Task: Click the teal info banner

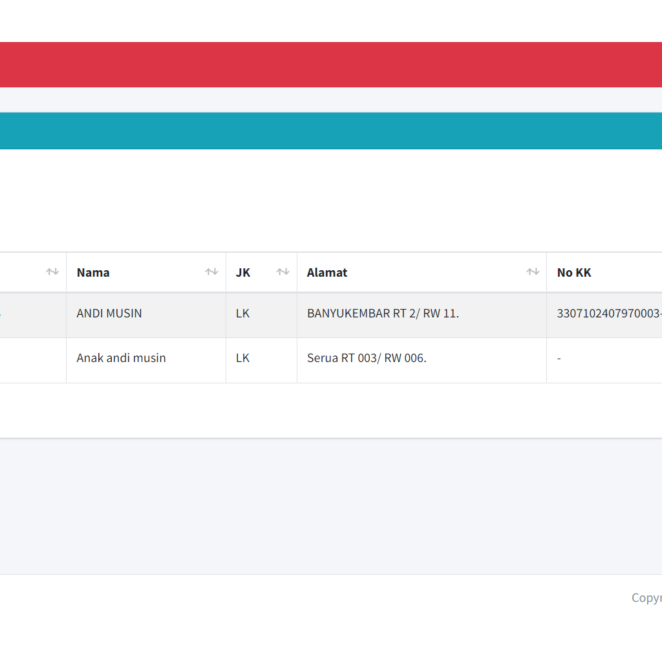Action: point(331,131)
